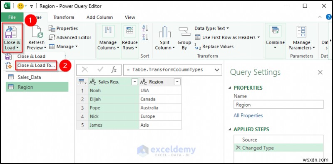Click the Combine icon
333x164 pixels.
[x=275, y=31]
